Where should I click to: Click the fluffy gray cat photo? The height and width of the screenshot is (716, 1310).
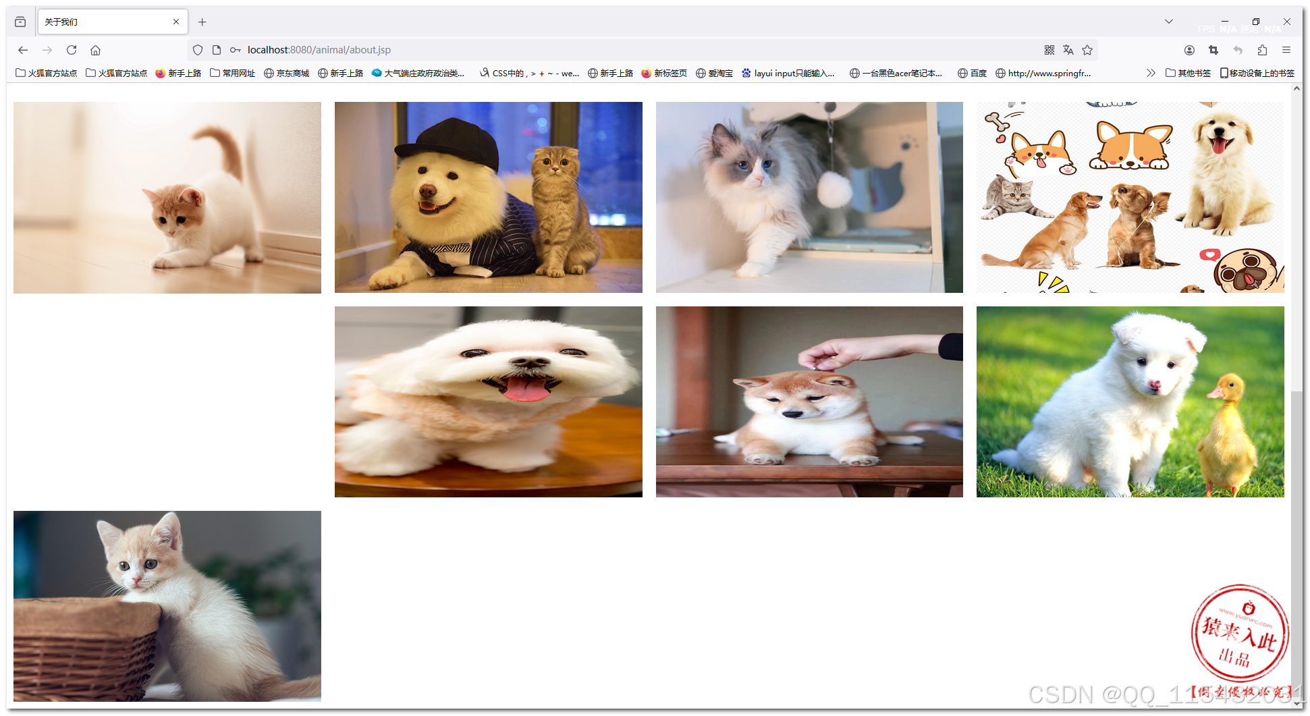click(809, 197)
